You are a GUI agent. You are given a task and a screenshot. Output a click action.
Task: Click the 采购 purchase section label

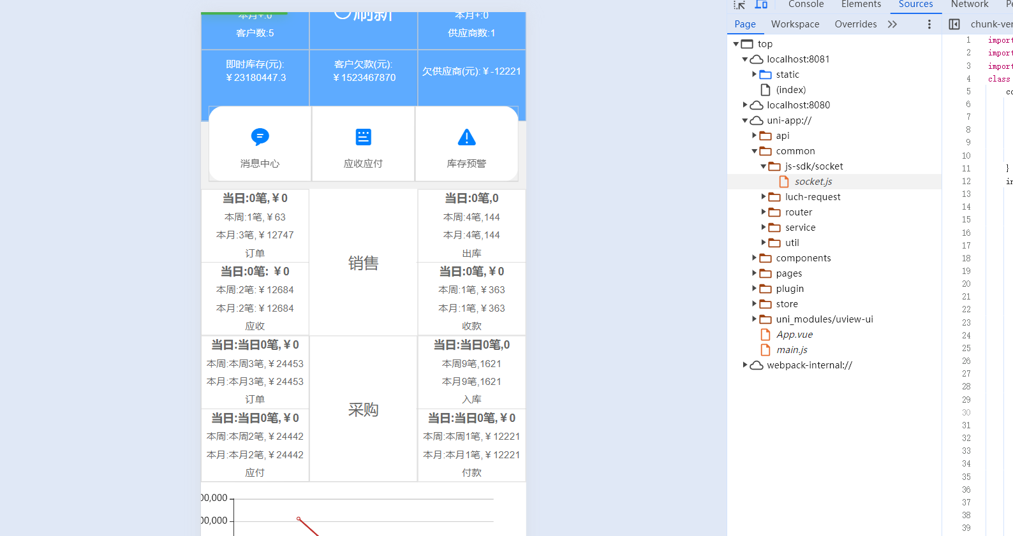point(364,409)
